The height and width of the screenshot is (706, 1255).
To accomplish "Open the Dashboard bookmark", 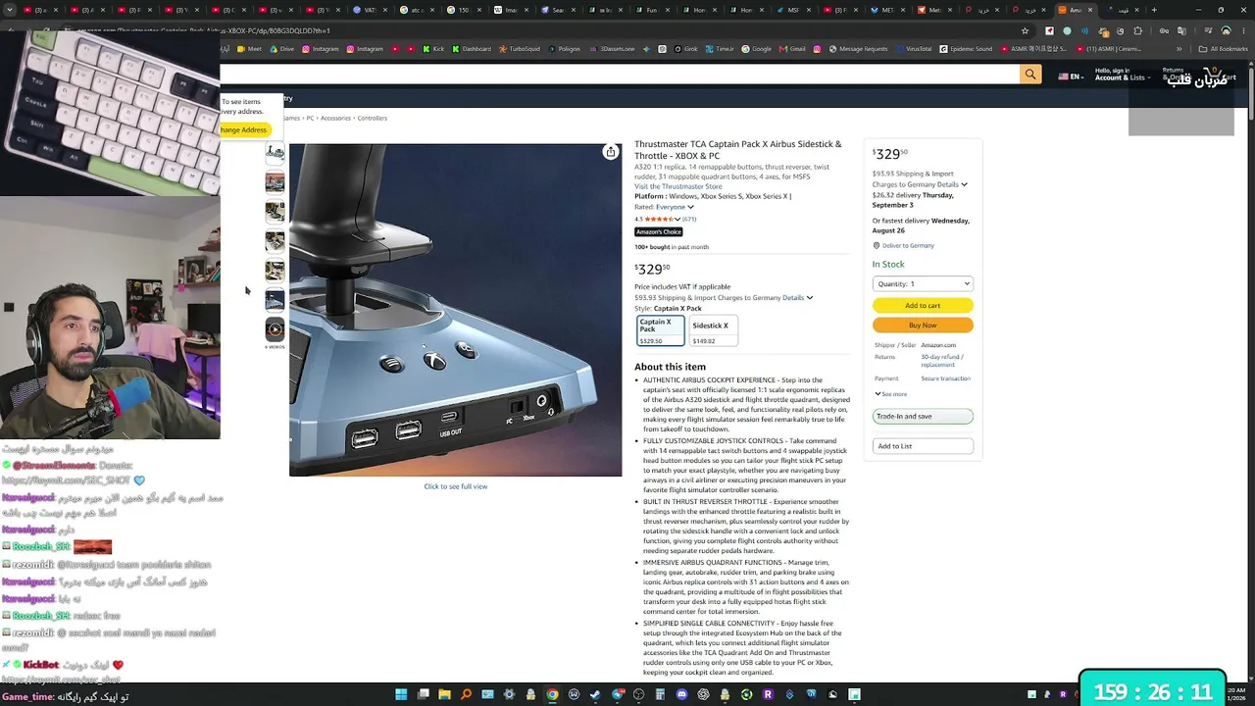I will tap(472, 49).
